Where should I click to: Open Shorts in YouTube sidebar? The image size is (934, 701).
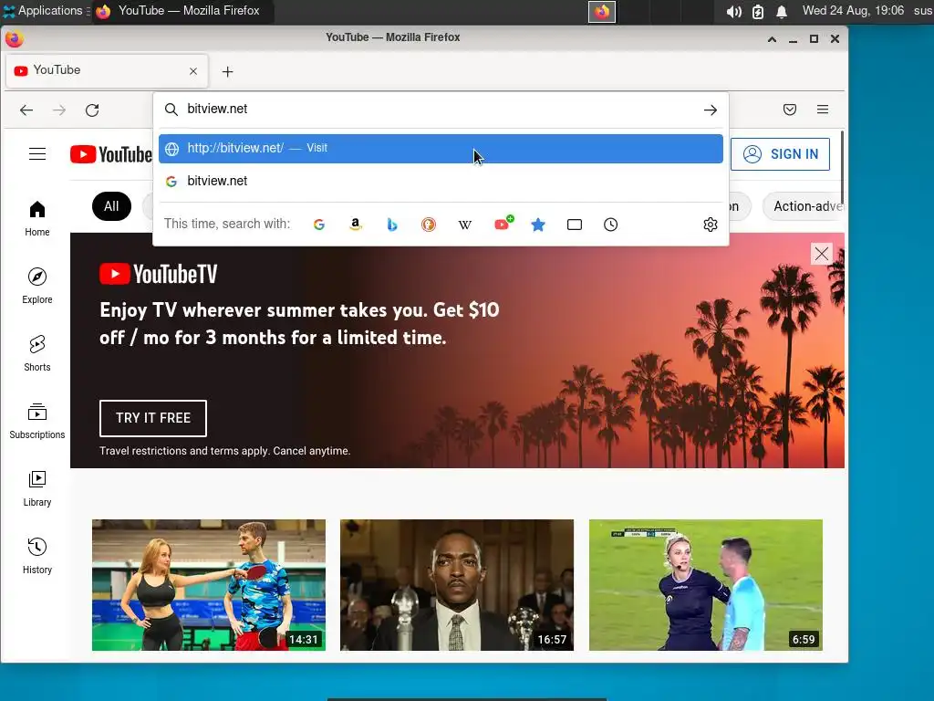36,353
